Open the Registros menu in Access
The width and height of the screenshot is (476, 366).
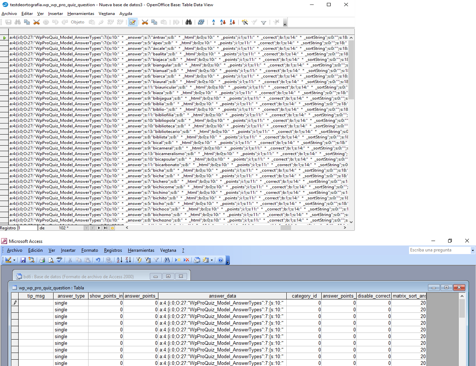point(113,250)
